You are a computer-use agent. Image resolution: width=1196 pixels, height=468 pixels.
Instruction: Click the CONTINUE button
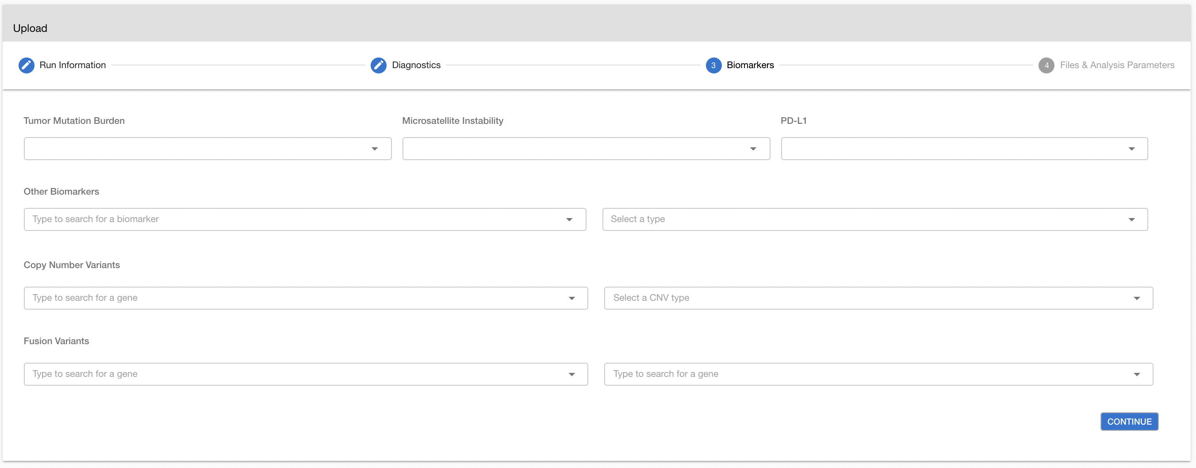click(x=1129, y=422)
